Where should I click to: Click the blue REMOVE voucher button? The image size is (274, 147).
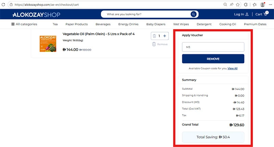tap(213, 59)
